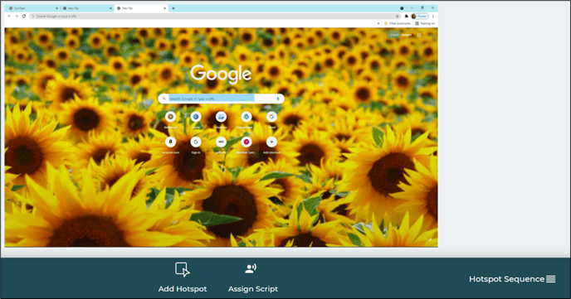Viewport: 571px width, 299px height.
Task: Open the Google apps grid icon
Action: click(419, 35)
